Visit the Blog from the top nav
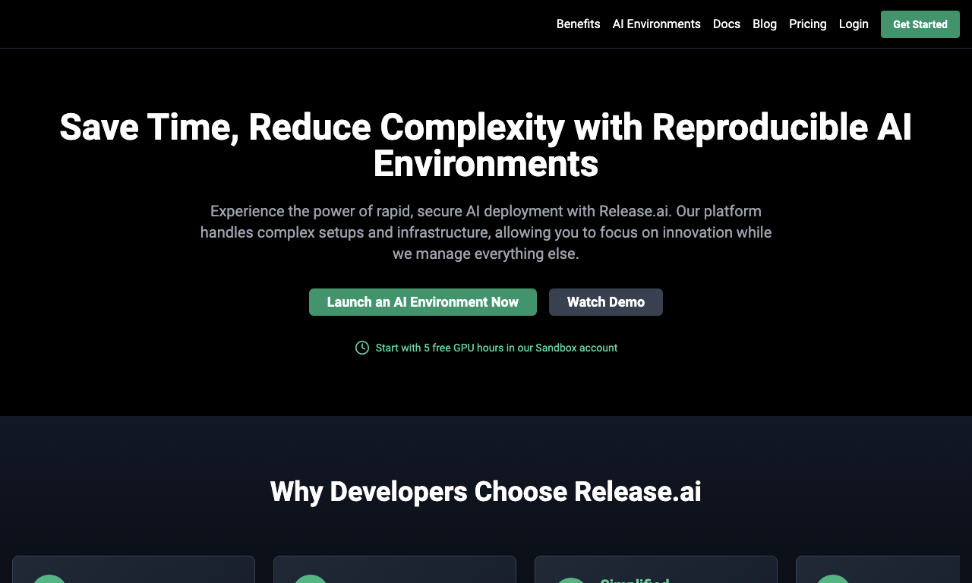Viewport: 972px width, 583px height. pyautogui.click(x=765, y=24)
